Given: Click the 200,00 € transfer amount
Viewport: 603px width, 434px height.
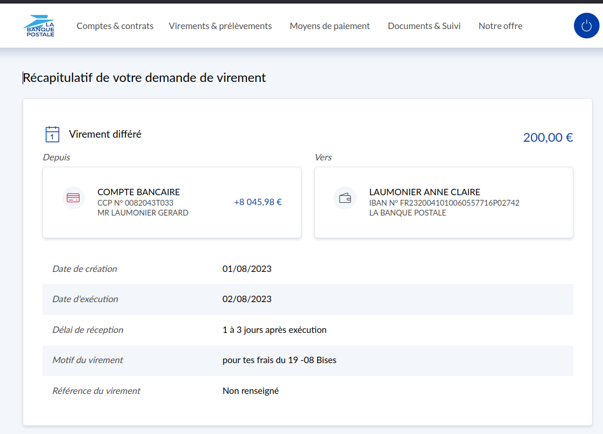Looking at the screenshot, I should click(548, 138).
